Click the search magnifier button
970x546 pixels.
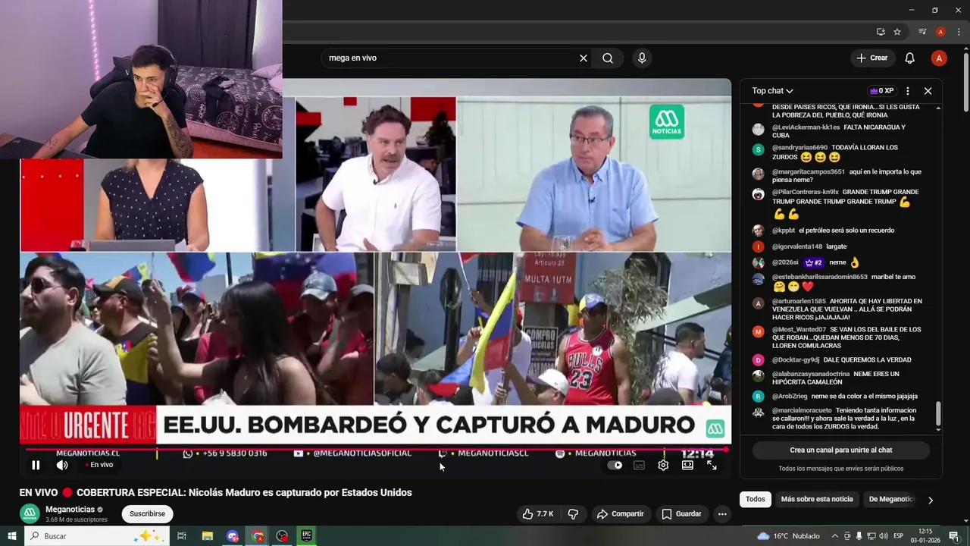[608, 58]
